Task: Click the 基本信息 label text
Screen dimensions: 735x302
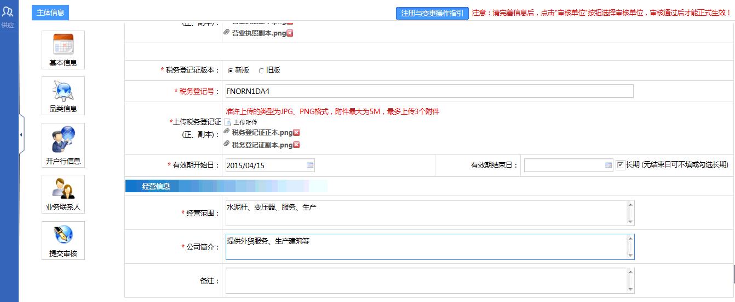Action: (x=63, y=63)
